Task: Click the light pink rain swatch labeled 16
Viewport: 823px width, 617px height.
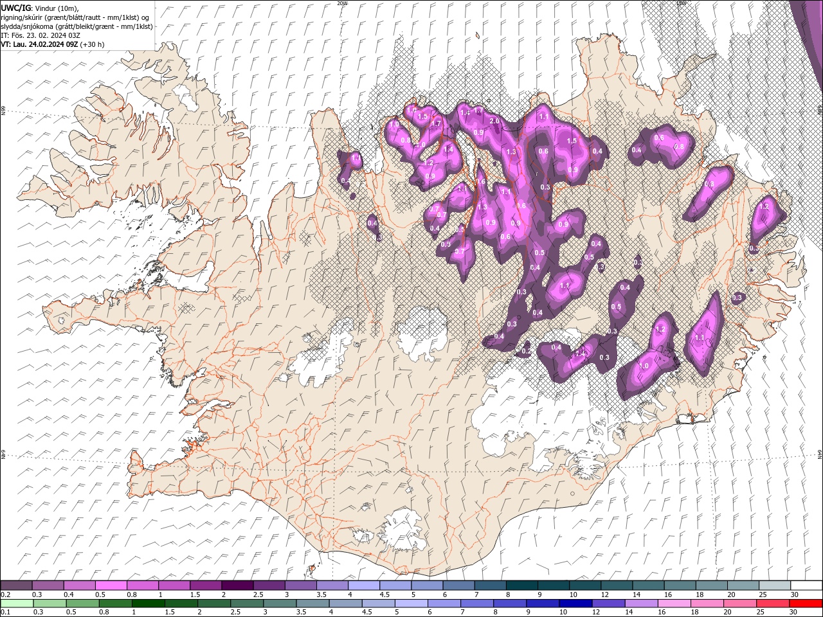Action: [x=673, y=604]
